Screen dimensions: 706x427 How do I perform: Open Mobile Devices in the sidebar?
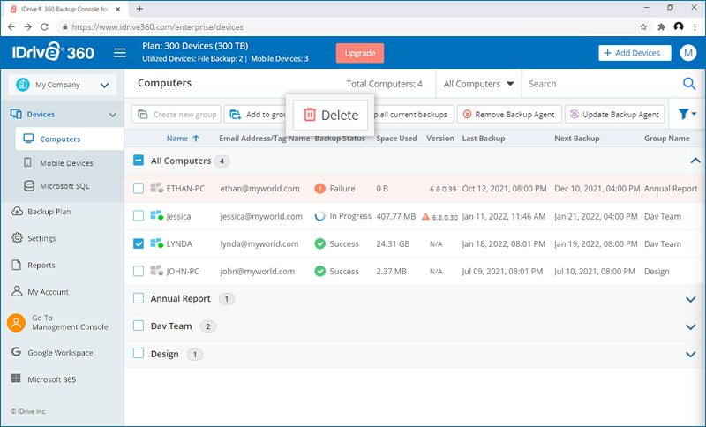(66, 163)
